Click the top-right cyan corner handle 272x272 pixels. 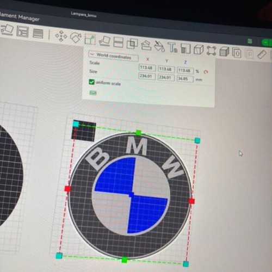pos(197,140)
